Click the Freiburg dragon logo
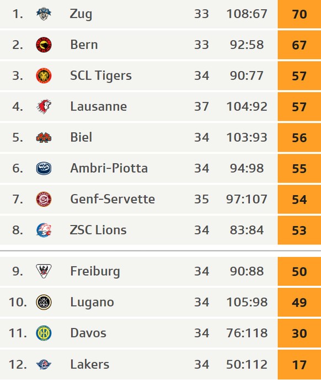Viewport: 321px width, 380px height. [44, 271]
